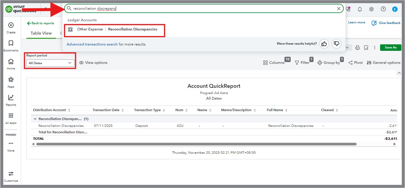Open the settings gear icon
This screenshot has width=405, height=188.
(371, 9)
